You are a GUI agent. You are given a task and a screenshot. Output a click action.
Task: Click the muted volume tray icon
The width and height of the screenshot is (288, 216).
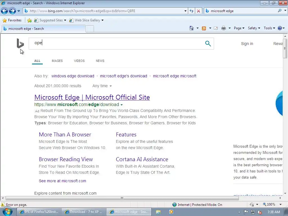pyautogui.click(x=260, y=212)
